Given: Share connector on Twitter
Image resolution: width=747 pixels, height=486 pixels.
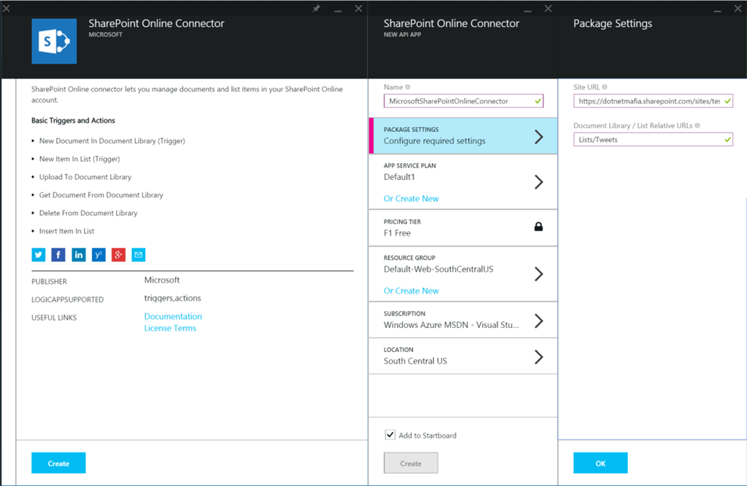Looking at the screenshot, I should point(39,255).
